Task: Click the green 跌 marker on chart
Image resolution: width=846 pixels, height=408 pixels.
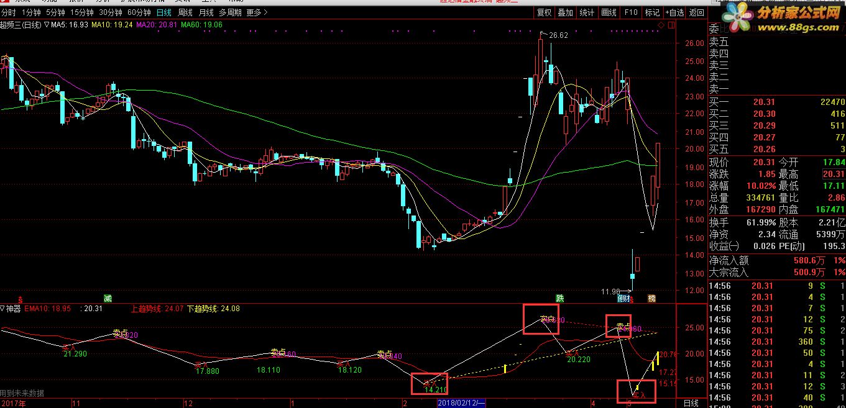Action: [560, 298]
